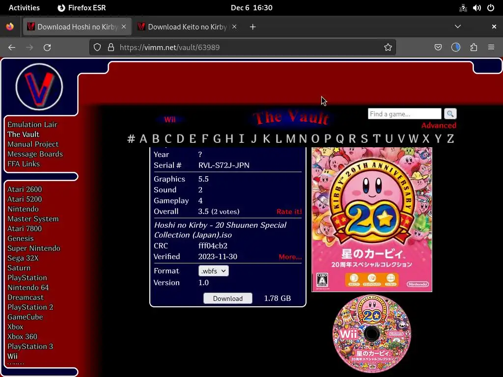Select Wii in console list
The image size is (503, 377).
pos(12,356)
